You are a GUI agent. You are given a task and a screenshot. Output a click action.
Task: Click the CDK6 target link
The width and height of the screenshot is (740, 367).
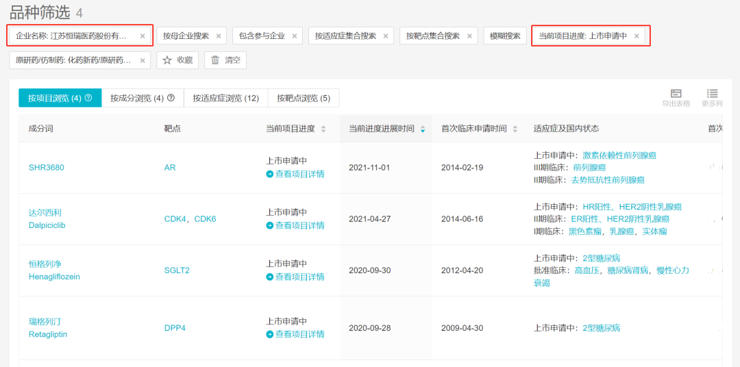coord(206,219)
